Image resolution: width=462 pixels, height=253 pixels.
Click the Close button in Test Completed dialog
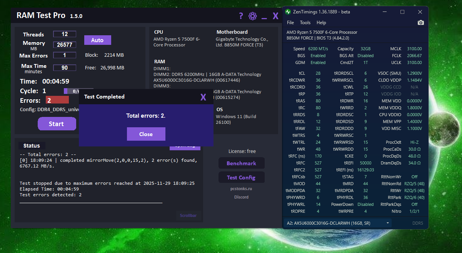tap(146, 134)
